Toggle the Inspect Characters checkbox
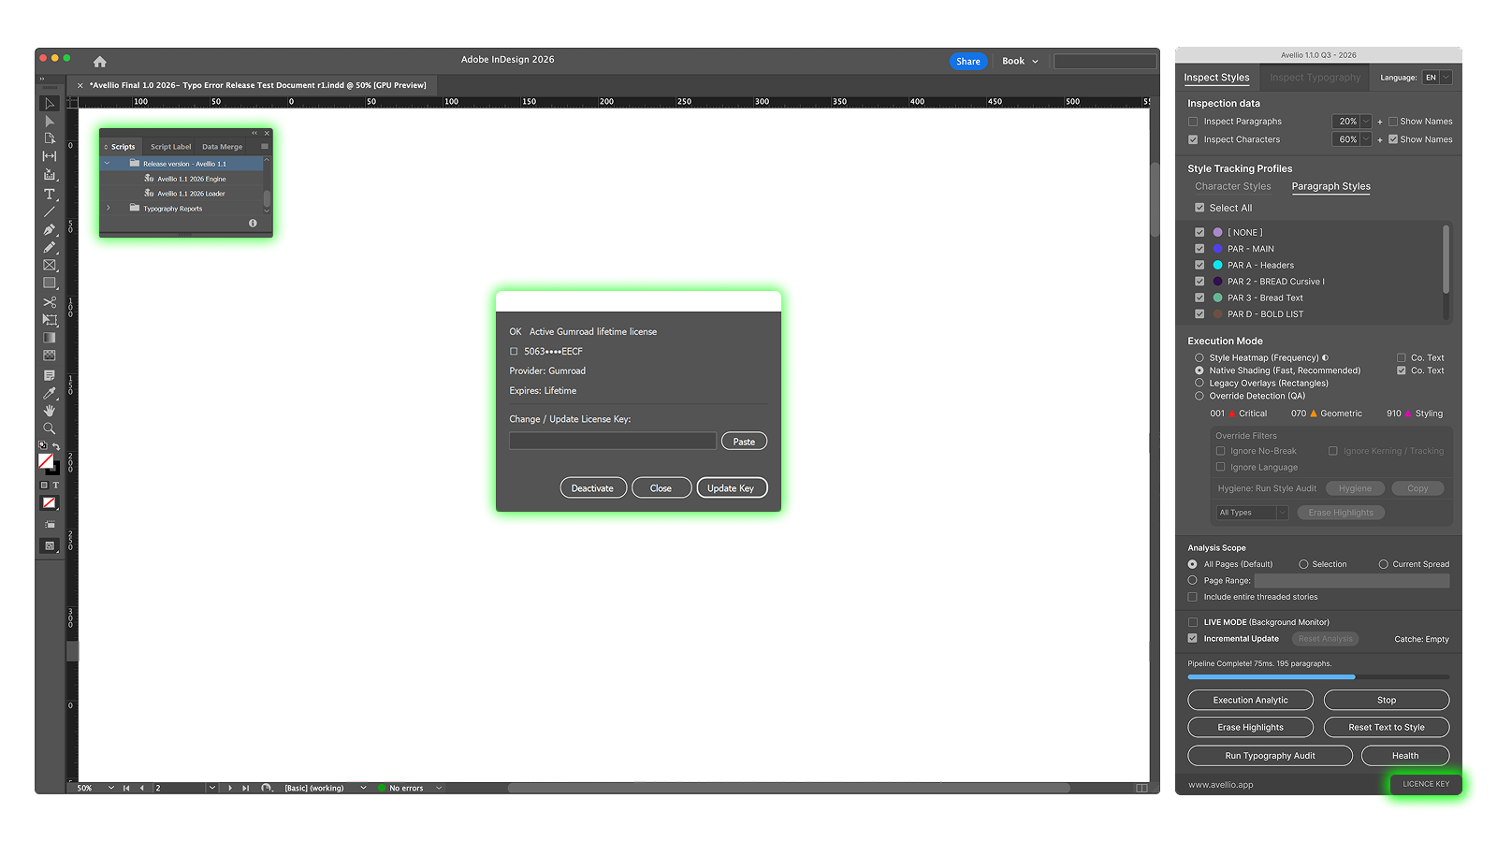 pos(1193,139)
